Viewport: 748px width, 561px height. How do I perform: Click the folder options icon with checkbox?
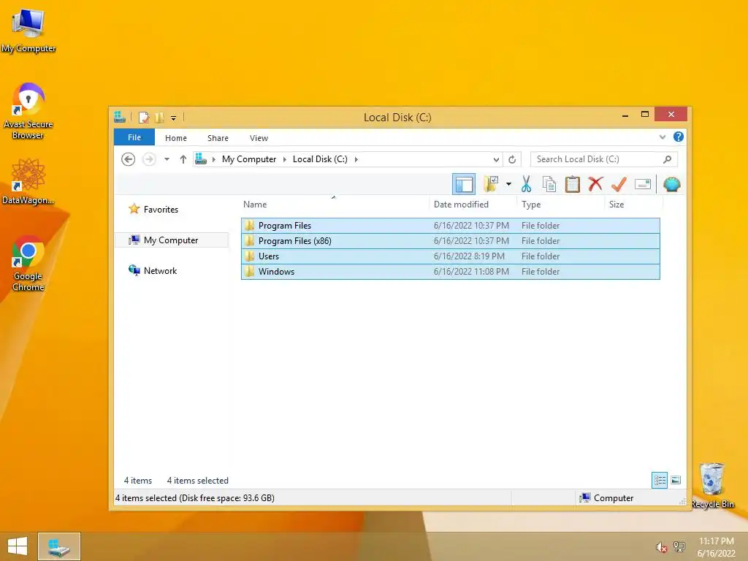pos(491,184)
